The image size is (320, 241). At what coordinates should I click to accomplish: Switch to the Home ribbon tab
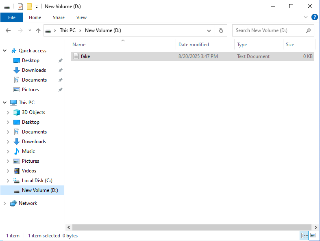point(35,17)
